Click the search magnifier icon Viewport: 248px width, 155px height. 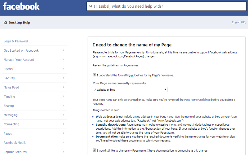click(91, 6)
